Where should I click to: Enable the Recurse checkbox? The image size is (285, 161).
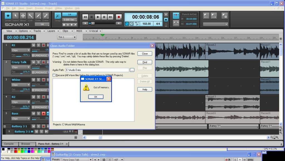[x=54, y=75]
